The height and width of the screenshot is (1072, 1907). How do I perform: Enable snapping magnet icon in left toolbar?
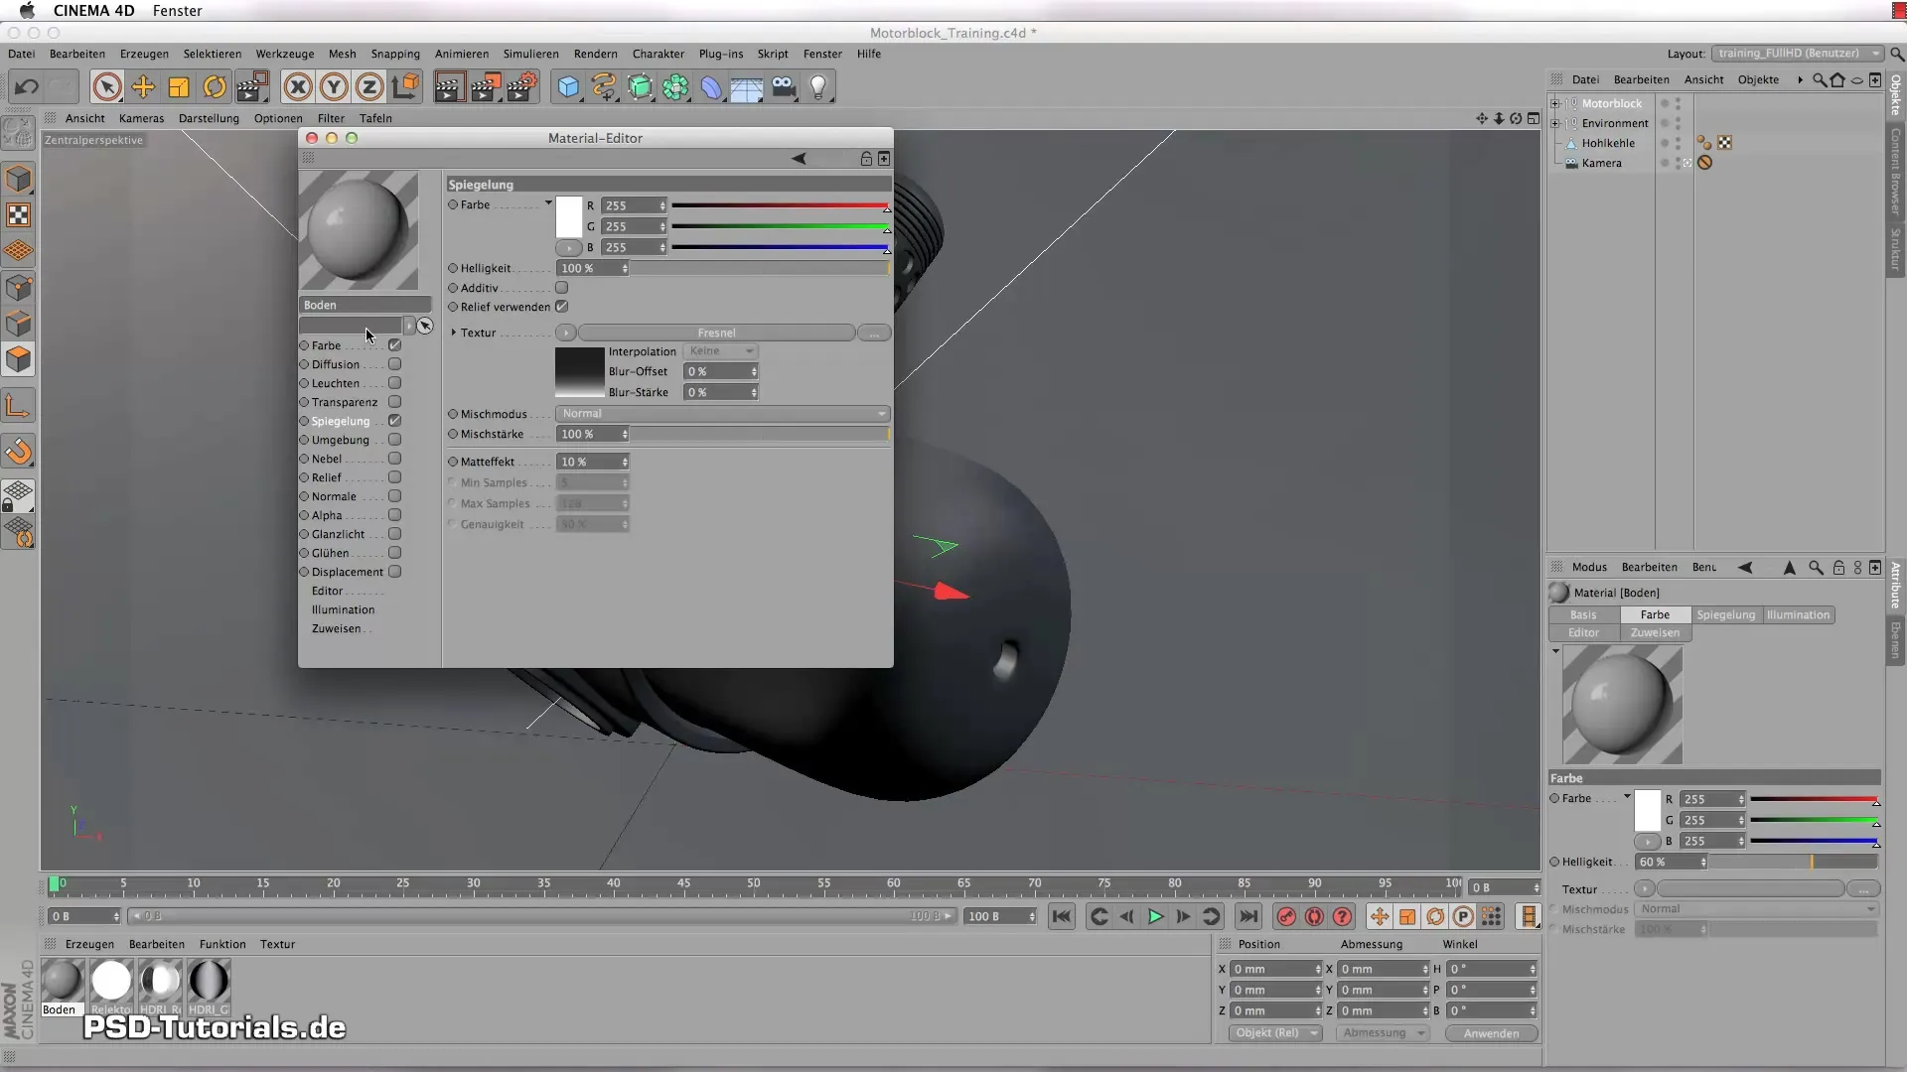19,452
